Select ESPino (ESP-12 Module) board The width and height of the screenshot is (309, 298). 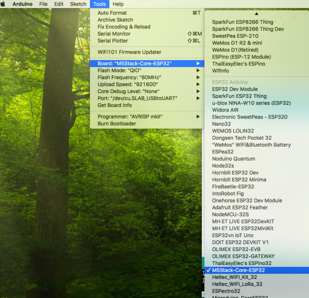(x=257, y=57)
